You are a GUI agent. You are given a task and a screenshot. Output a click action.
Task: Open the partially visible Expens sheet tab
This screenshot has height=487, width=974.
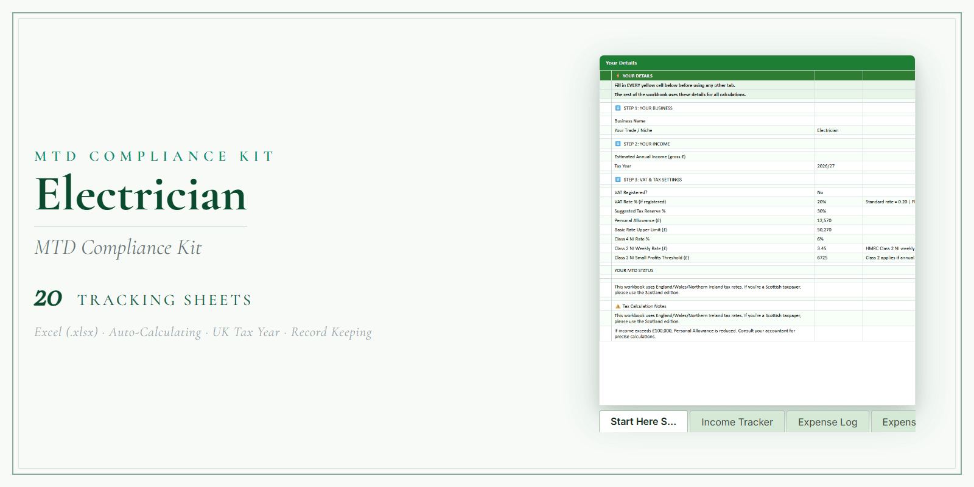point(894,422)
